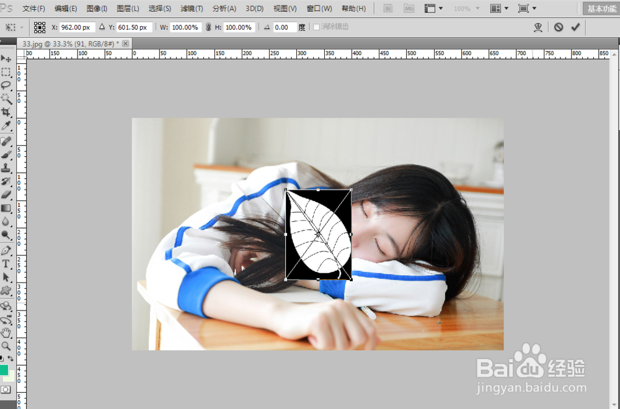Screen dimensions: 620x409
Task: Cancel the transform
Action: pyautogui.click(x=559, y=27)
